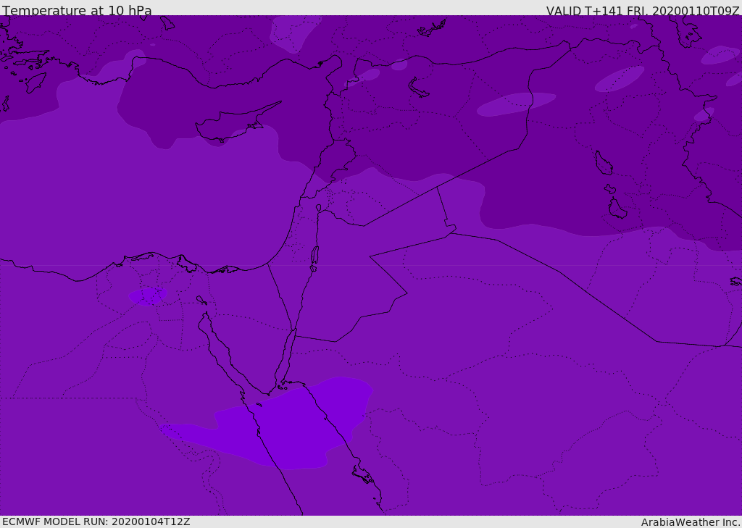Click the 'VALID T+141 FRI. 20200110T09Z' label
This screenshot has width=742, height=528.
(x=643, y=11)
